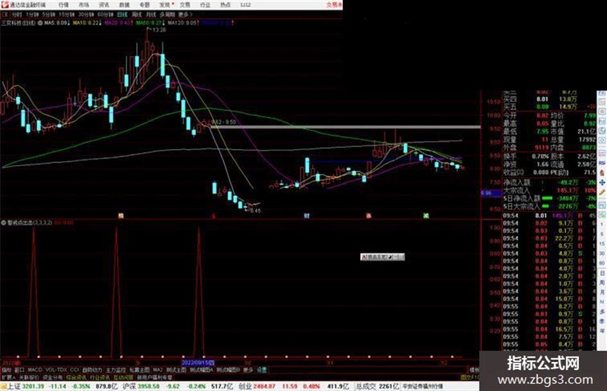
Task: Select the CCI indicator tab
Action: click(75, 370)
